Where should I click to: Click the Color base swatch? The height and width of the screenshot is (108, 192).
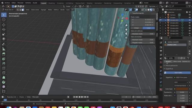coord(182,89)
